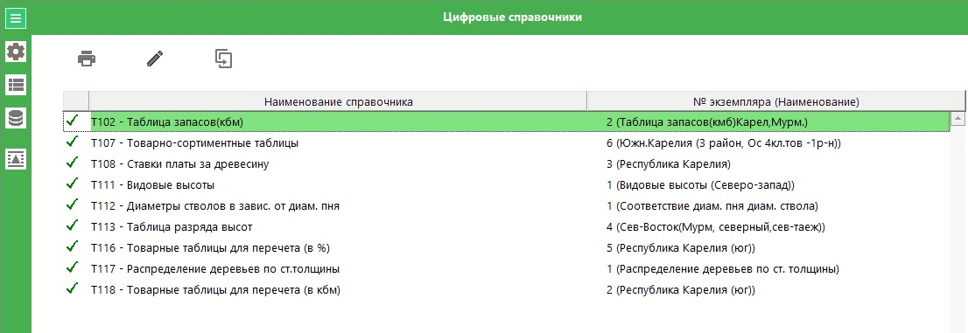Select the list view sidebar icon

coord(16,85)
